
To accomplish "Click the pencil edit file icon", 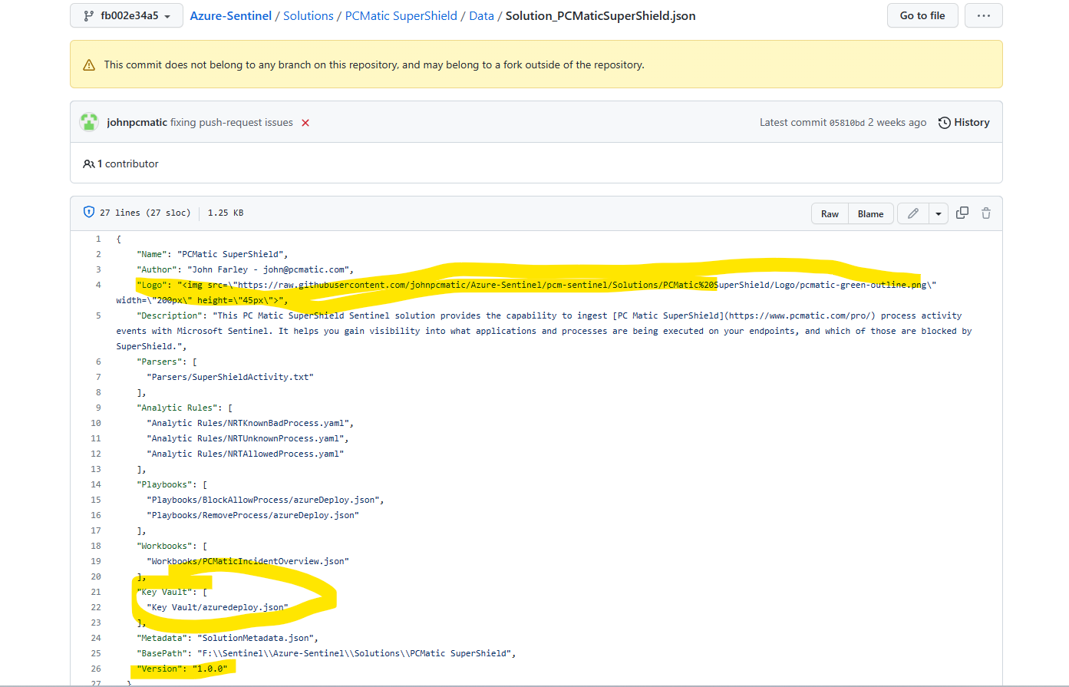I will [913, 213].
